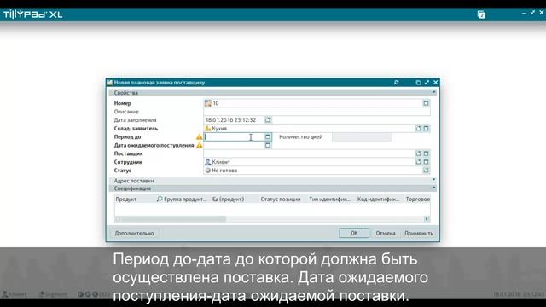The image size is (546, 307).
Task: Focus the Поставщик input field
Action: tap(309, 153)
